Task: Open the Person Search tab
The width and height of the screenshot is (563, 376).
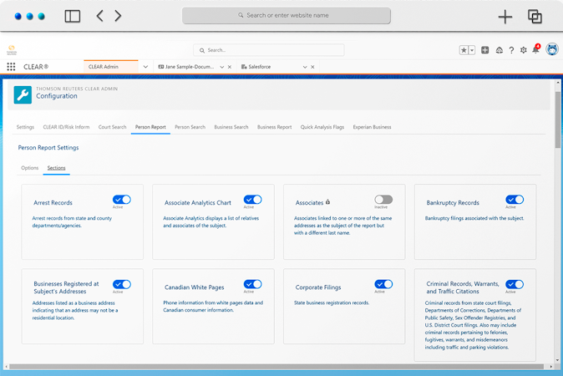Action: 190,127
